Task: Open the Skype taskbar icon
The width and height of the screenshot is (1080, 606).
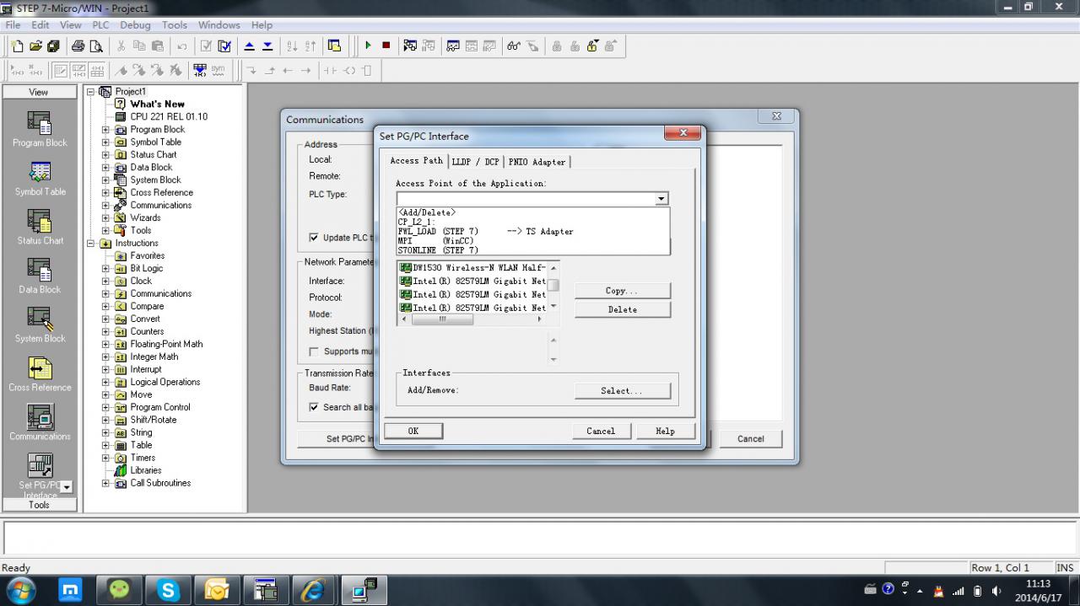Action: 168,590
